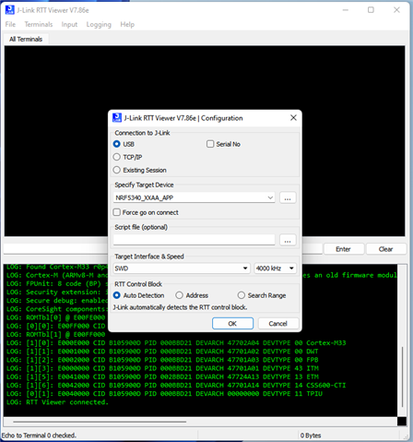The width and height of the screenshot is (413, 442).
Task: Cancel the Configuration dialog
Action: click(277, 323)
